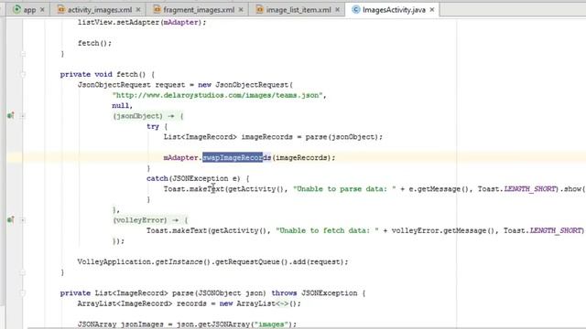
Task: Collapse the fetch() method fold marker
Action: pos(23,74)
